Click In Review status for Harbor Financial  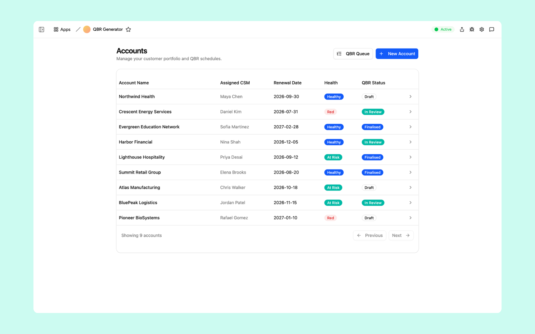[373, 142]
